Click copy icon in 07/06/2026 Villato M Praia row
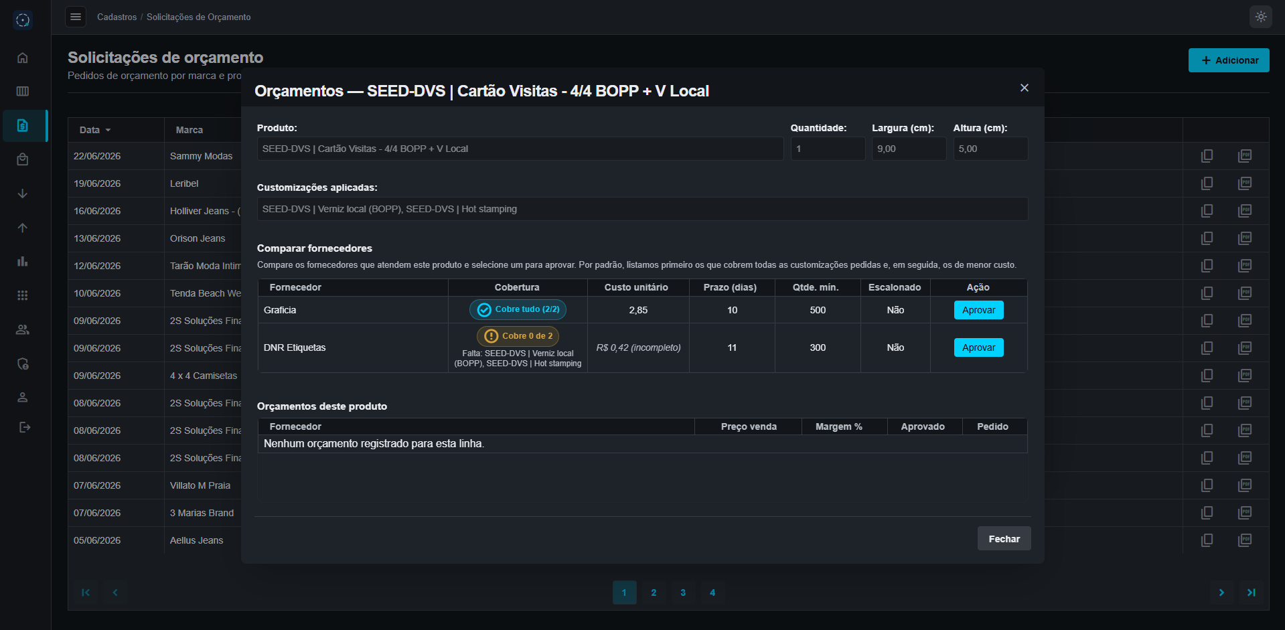Screen dimensions: 1285x630 1207,485
